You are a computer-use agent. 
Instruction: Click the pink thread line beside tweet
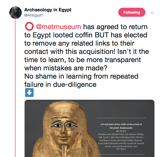tap(15, 88)
